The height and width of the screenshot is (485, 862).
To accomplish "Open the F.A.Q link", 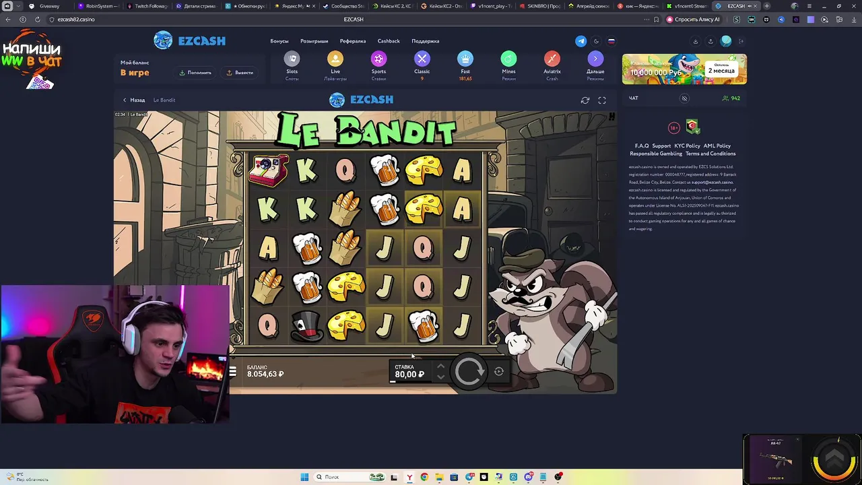I will pos(642,145).
